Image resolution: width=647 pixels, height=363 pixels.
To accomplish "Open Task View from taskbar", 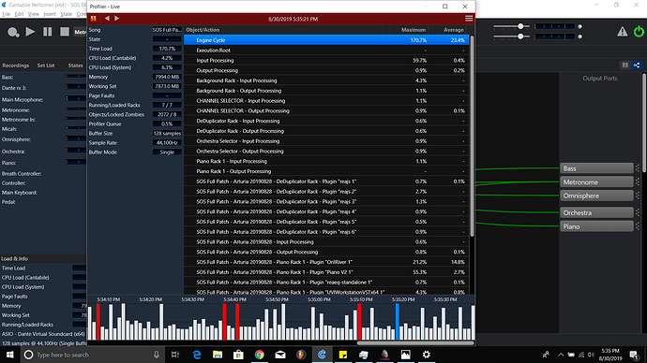I will coord(175,355).
